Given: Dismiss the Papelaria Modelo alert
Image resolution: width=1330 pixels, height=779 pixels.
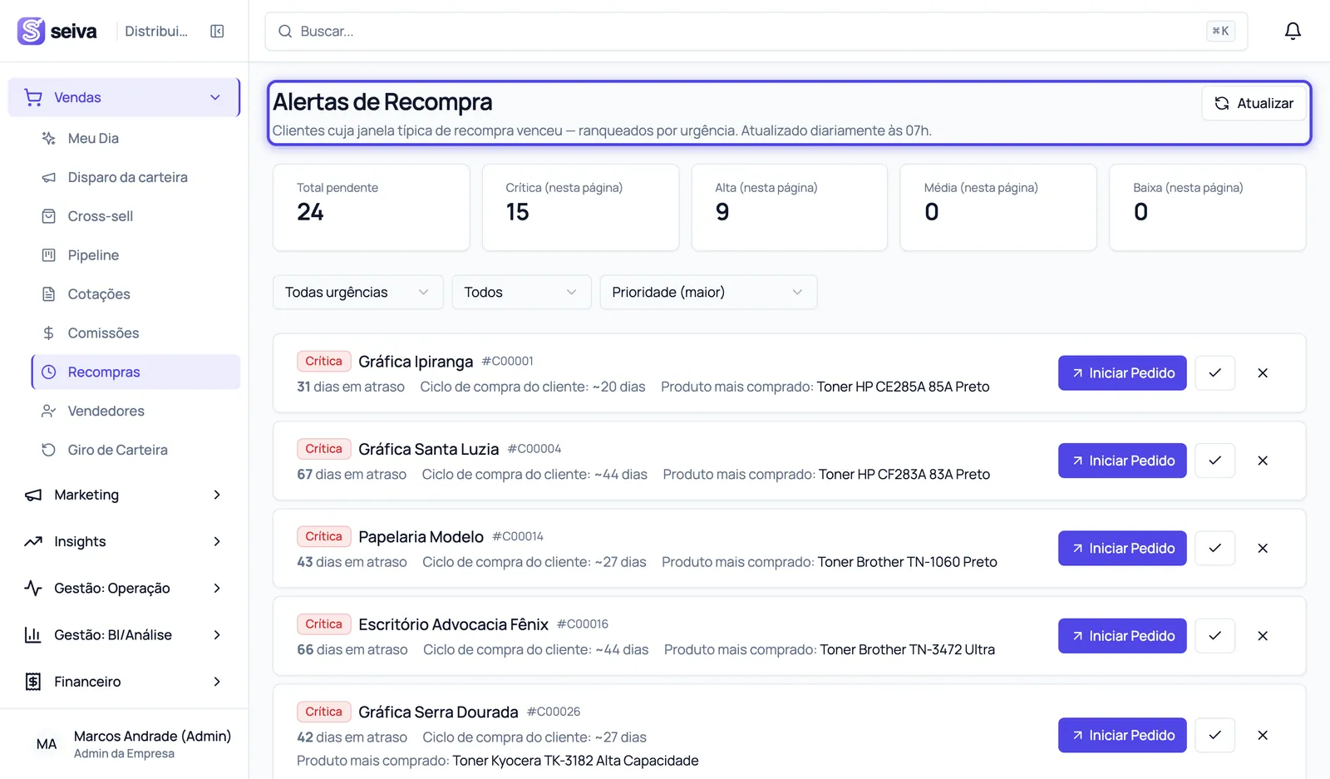Looking at the screenshot, I should [1263, 549].
